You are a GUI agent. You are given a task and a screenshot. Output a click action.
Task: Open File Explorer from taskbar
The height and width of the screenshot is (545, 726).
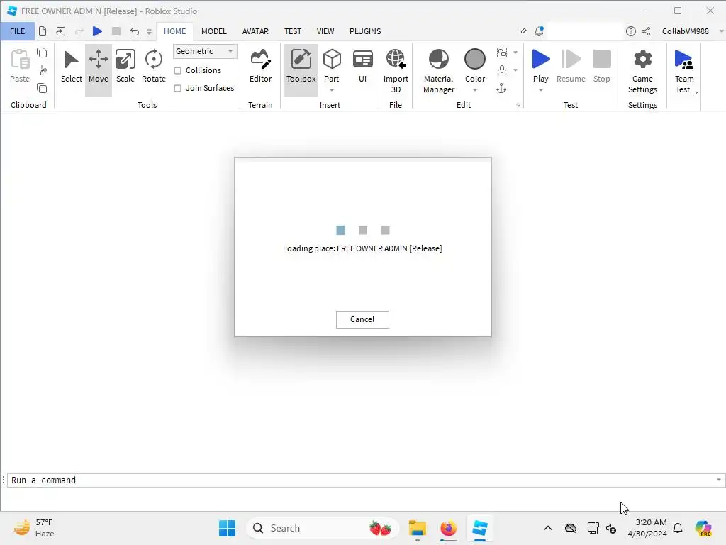[x=417, y=528]
